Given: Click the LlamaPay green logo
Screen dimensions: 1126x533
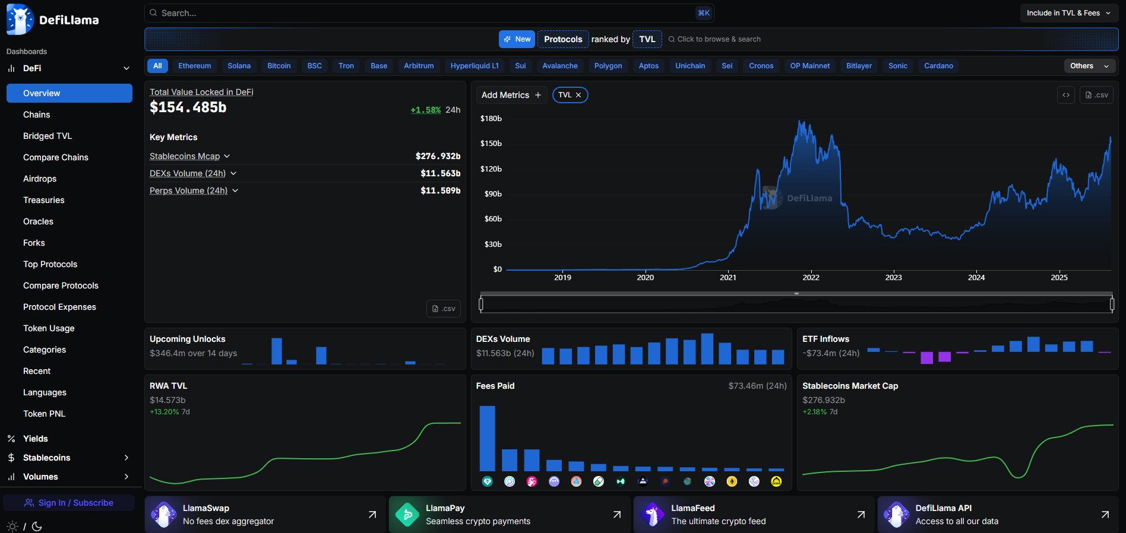Looking at the screenshot, I should click(x=407, y=515).
